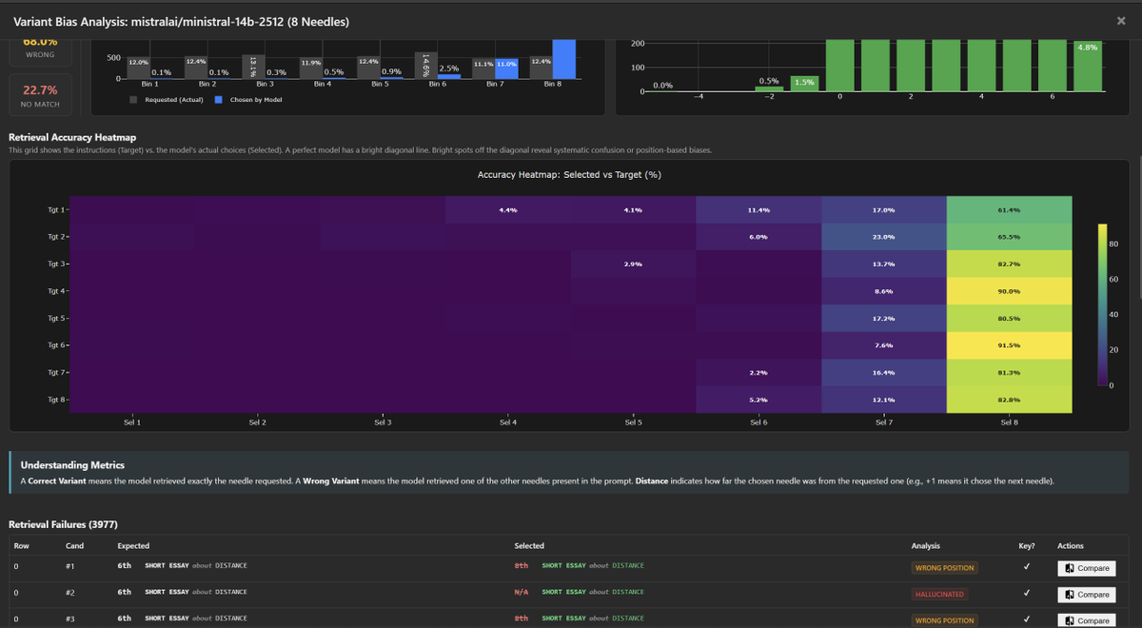Image resolution: width=1142 pixels, height=628 pixels.
Task: Select the heatmap cell showing 11.4%
Action: click(x=758, y=209)
